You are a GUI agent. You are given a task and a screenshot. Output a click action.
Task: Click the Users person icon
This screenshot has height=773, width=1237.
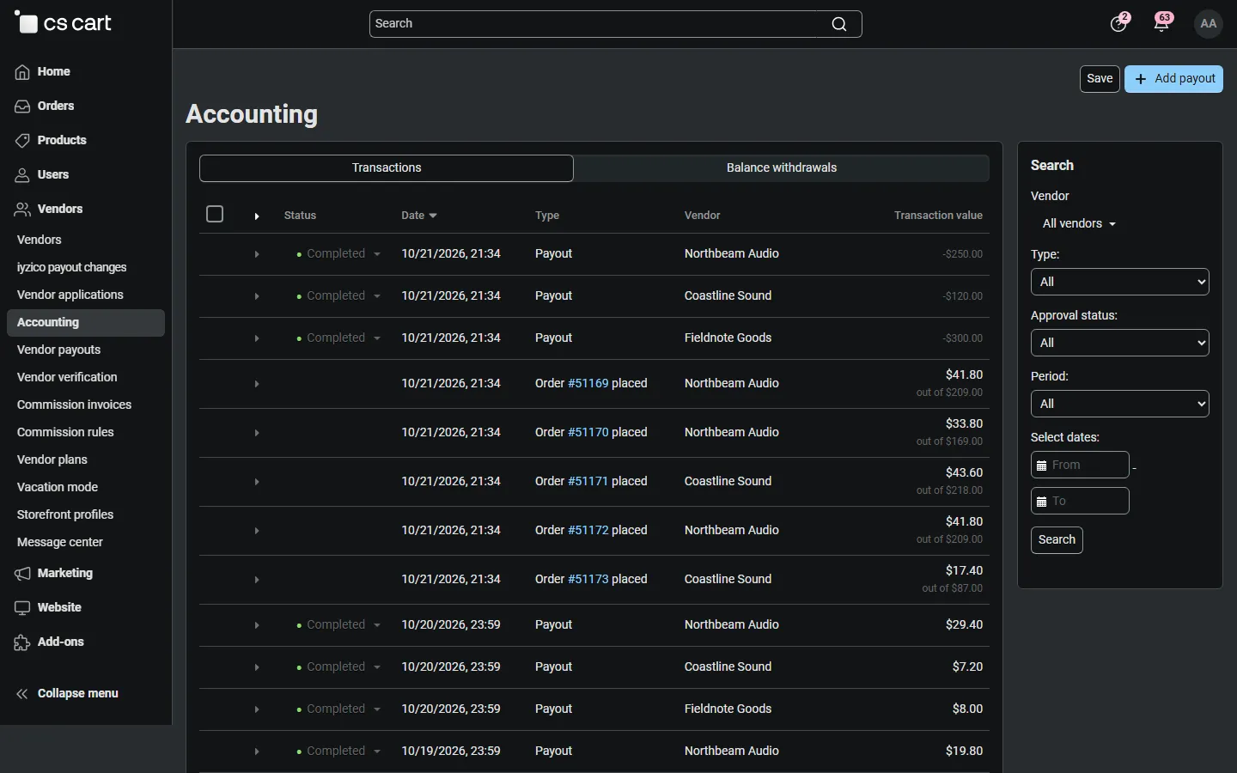point(22,175)
